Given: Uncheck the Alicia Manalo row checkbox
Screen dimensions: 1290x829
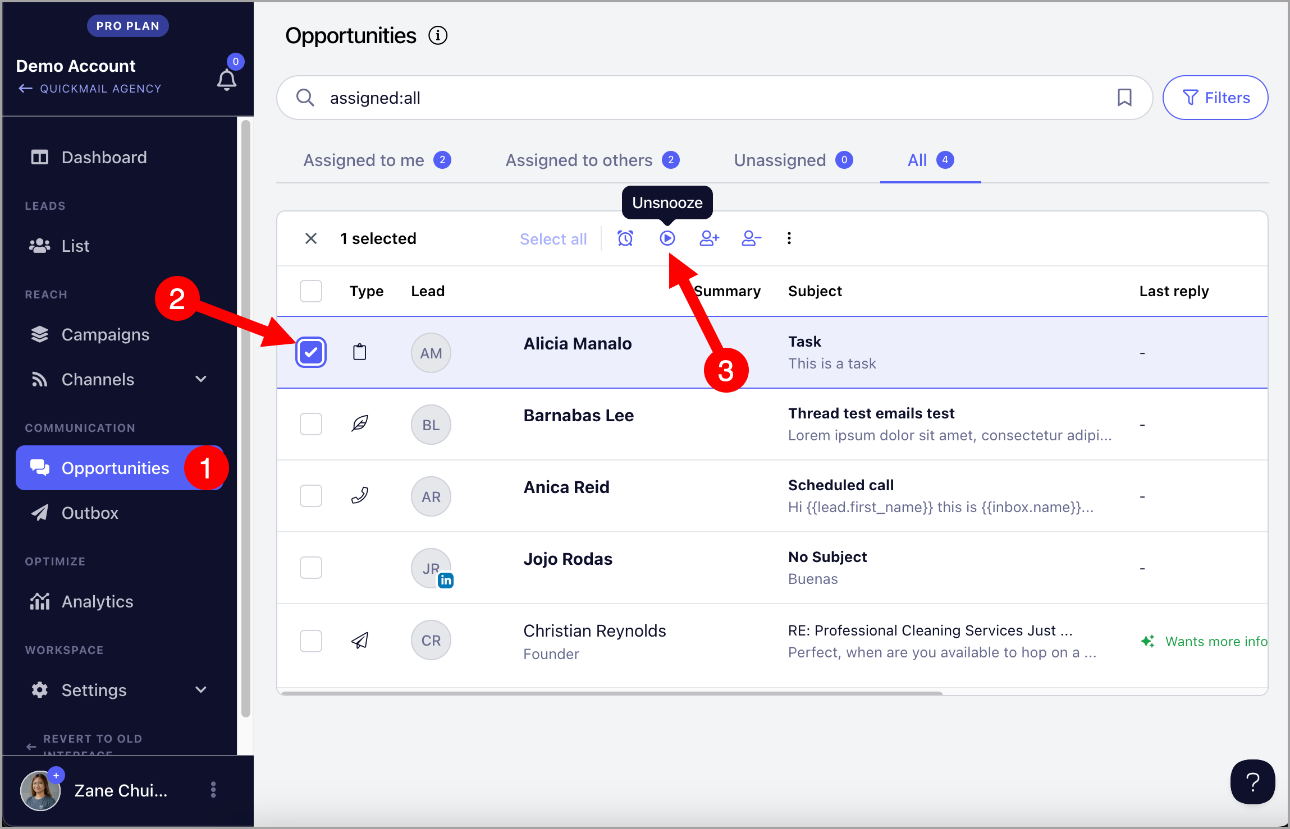Looking at the screenshot, I should click(311, 352).
